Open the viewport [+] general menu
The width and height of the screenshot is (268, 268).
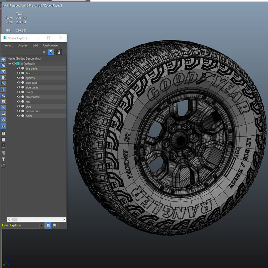(x=5, y=6)
